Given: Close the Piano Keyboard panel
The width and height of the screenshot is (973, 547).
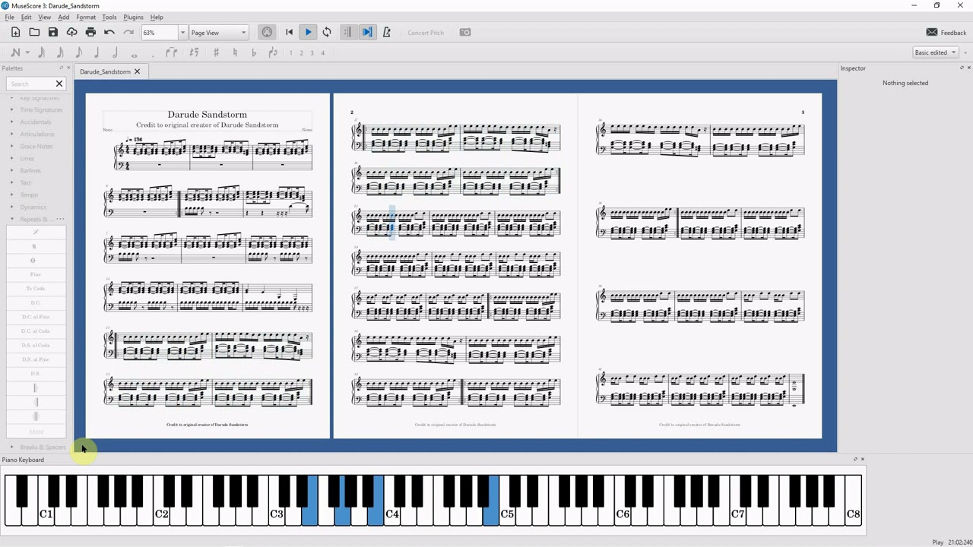Looking at the screenshot, I should (863, 459).
